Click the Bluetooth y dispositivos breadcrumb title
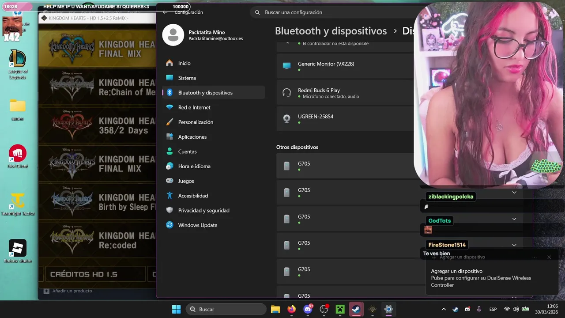Viewport: 565px width, 318px height. point(331,31)
